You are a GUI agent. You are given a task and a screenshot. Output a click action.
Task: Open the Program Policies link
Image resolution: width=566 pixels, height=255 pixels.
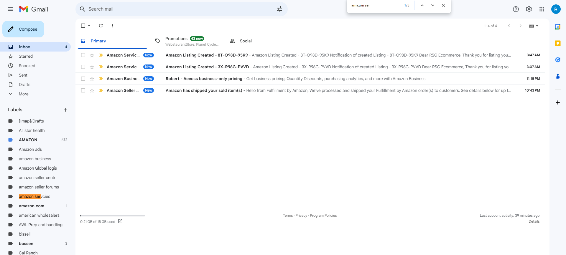point(323,216)
